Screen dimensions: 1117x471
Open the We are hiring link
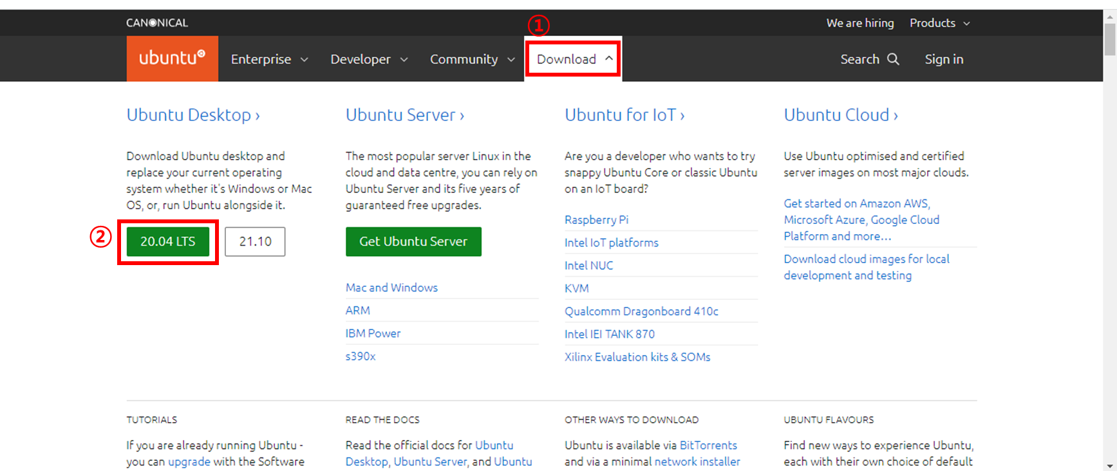860,23
